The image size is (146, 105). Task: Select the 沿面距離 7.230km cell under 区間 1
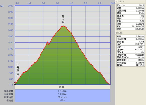[x=63, y=94]
